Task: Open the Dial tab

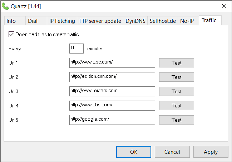Action: [x=33, y=21]
